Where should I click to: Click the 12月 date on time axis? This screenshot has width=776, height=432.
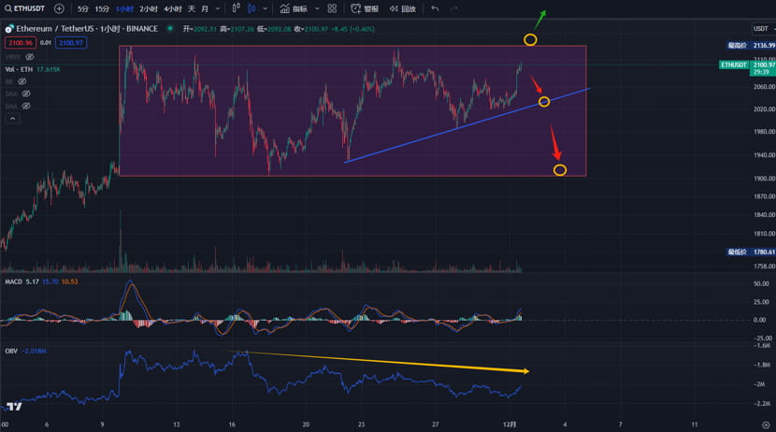(510, 425)
